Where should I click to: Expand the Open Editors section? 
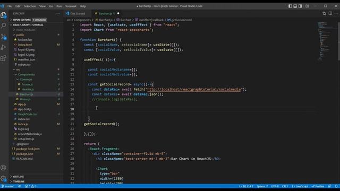pos(36,20)
